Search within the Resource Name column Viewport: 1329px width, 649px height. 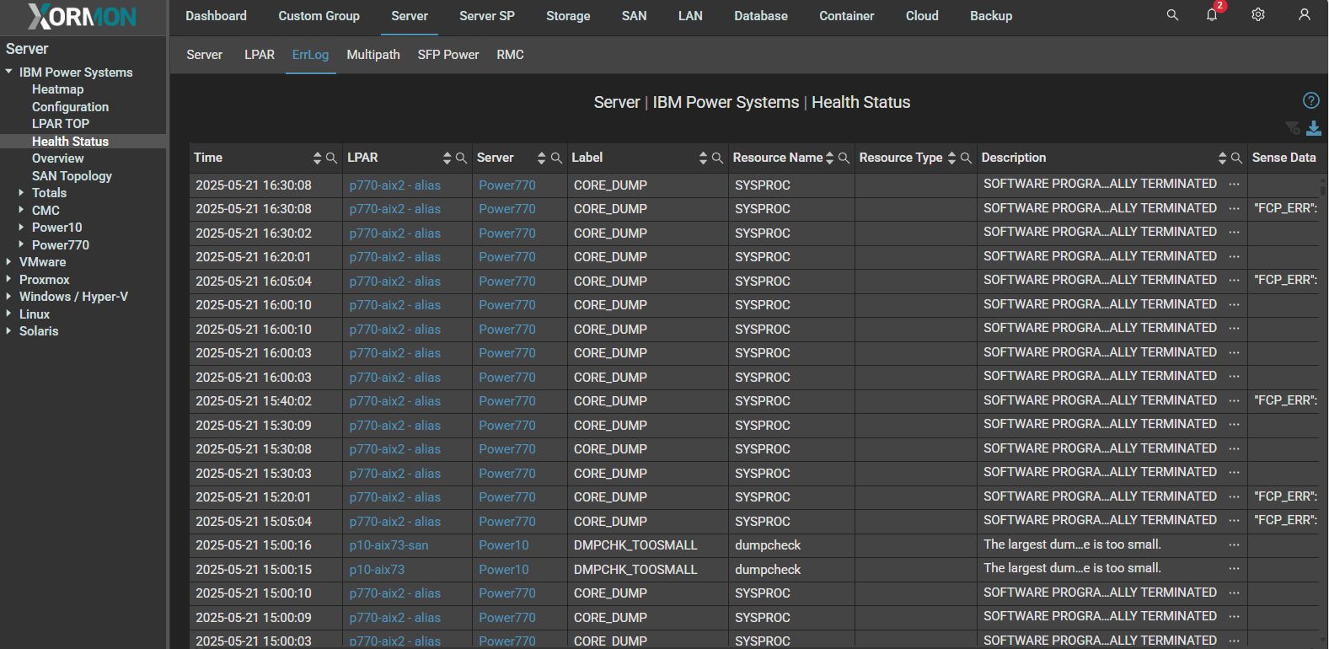click(x=844, y=158)
